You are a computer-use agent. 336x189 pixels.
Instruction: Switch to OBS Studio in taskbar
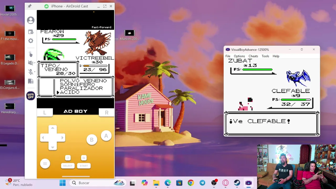[x=214, y=183]
